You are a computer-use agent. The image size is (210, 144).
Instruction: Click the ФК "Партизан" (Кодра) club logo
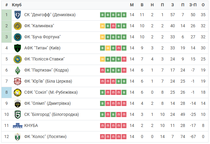(18, 70)
